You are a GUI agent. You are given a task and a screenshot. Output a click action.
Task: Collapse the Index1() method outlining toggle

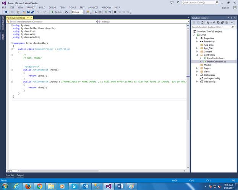(x=12, y=82)
